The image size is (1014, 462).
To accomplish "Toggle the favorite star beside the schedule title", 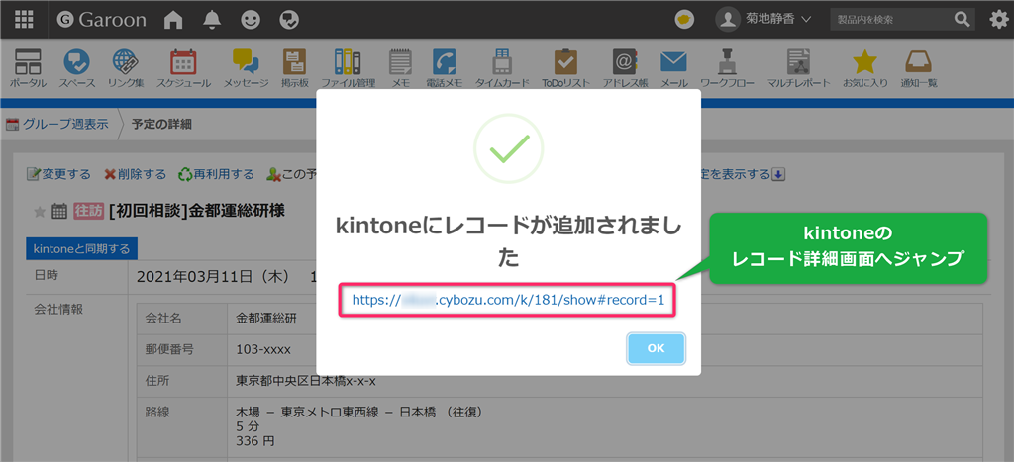I will click(40, 212).
